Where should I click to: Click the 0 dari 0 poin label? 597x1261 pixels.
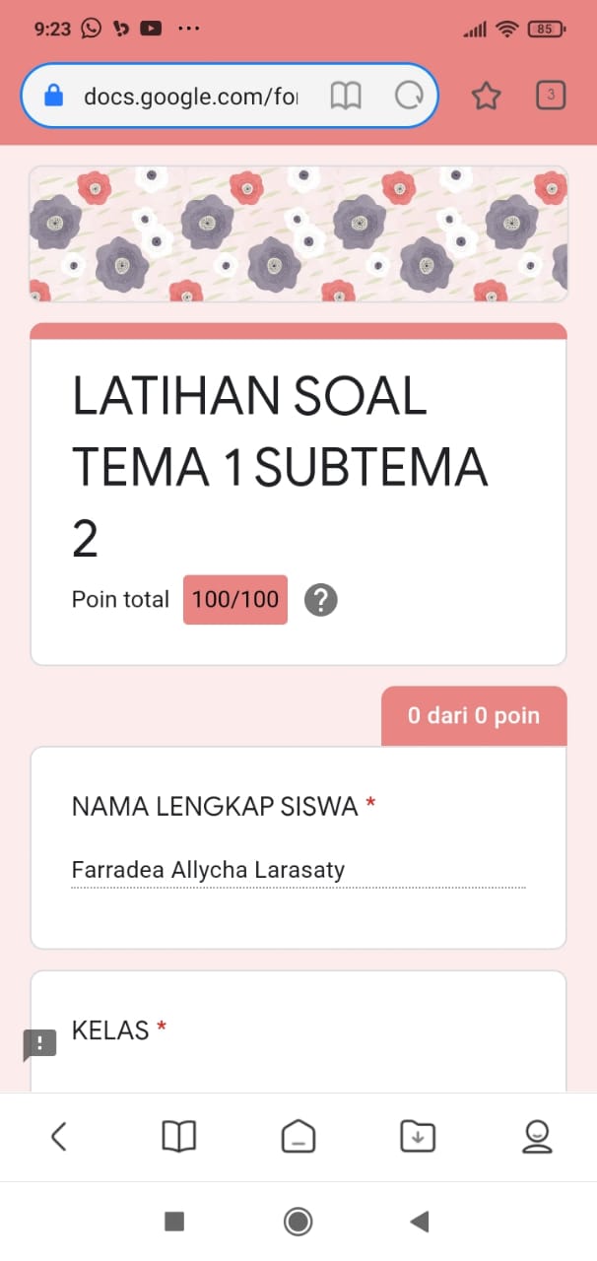[x=474, y=716]
